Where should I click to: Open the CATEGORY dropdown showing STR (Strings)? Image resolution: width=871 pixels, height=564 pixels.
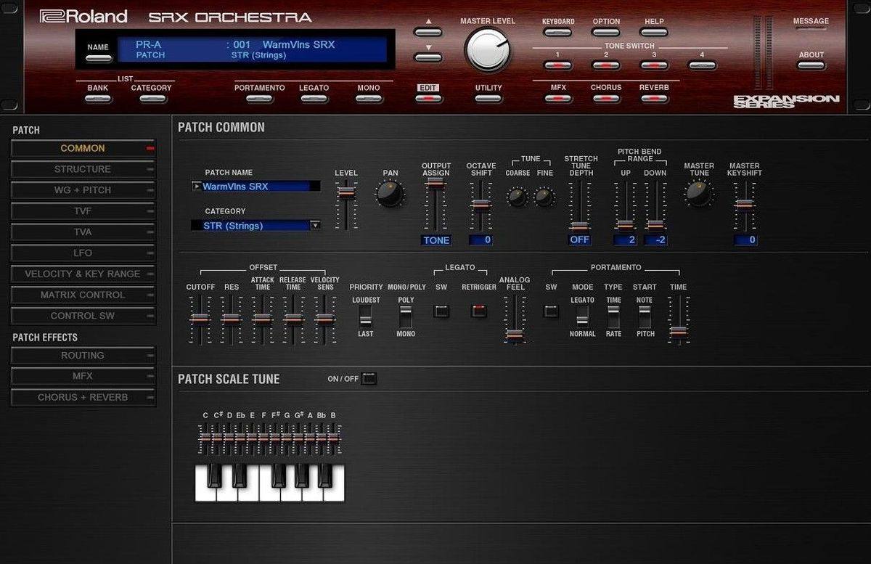tap(315, 226)
